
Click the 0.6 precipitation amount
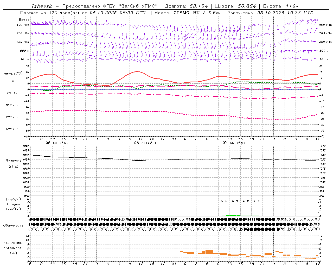[x=235, y=201]
